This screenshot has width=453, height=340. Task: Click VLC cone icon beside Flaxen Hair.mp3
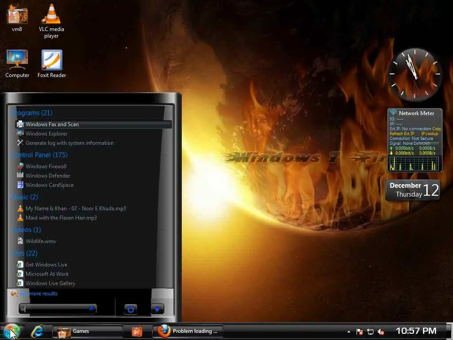click(20, 217)
